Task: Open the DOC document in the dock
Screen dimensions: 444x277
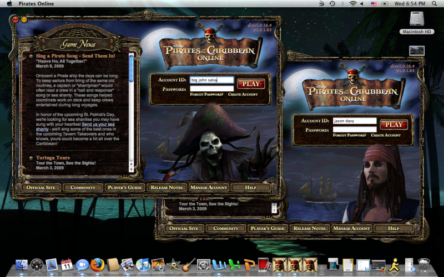Action: (x=348, y=265)
